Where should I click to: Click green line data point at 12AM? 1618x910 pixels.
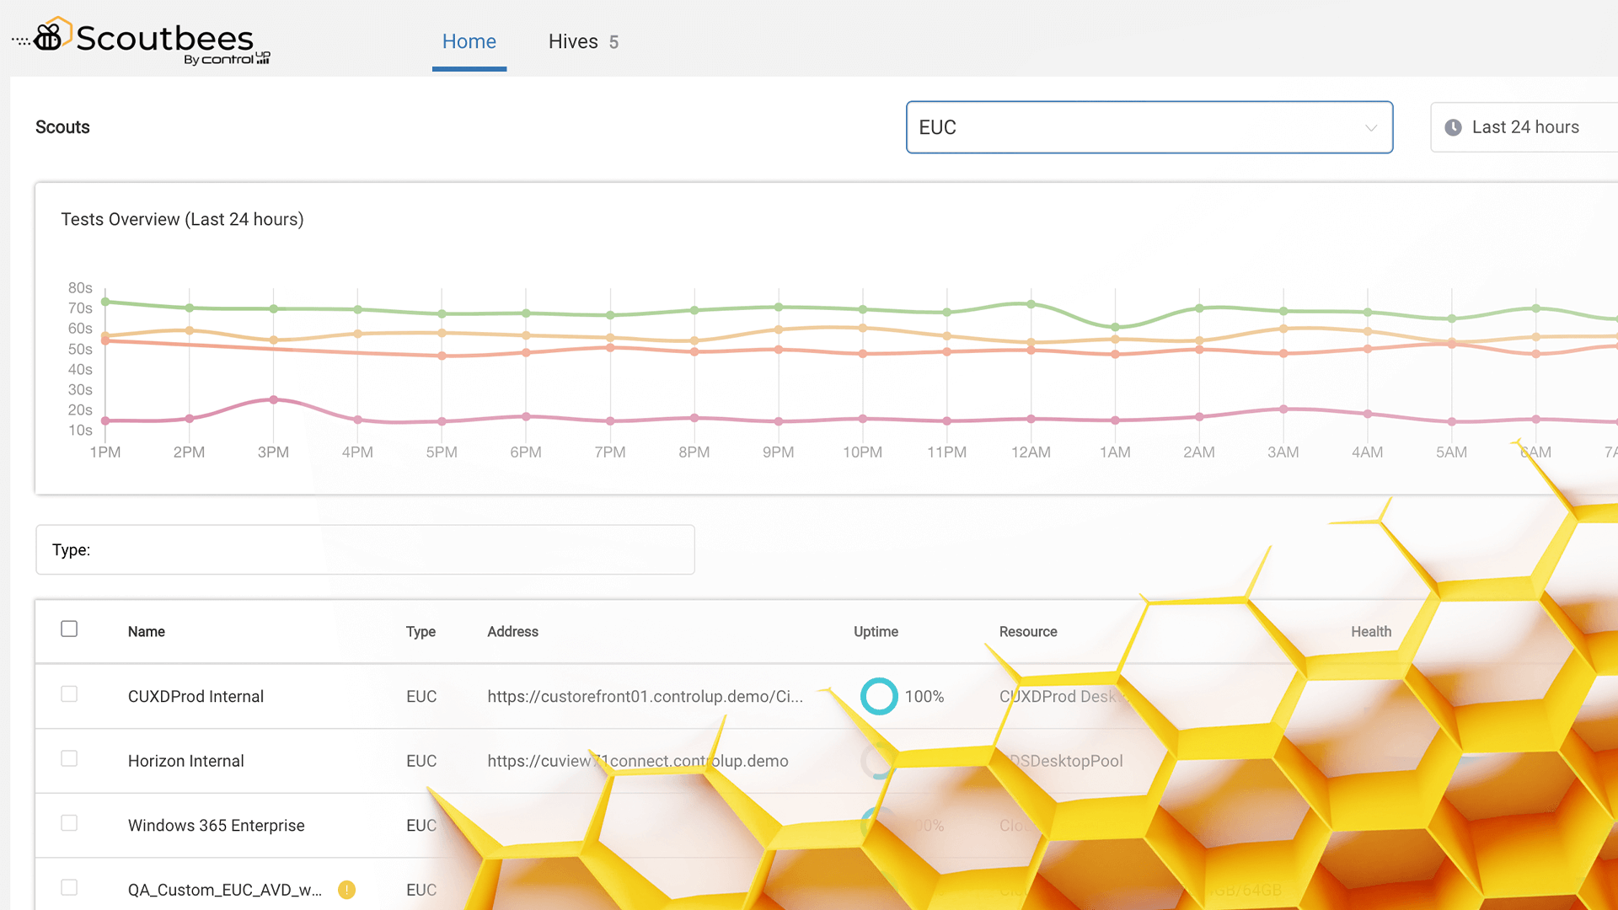pos(1031,304)
